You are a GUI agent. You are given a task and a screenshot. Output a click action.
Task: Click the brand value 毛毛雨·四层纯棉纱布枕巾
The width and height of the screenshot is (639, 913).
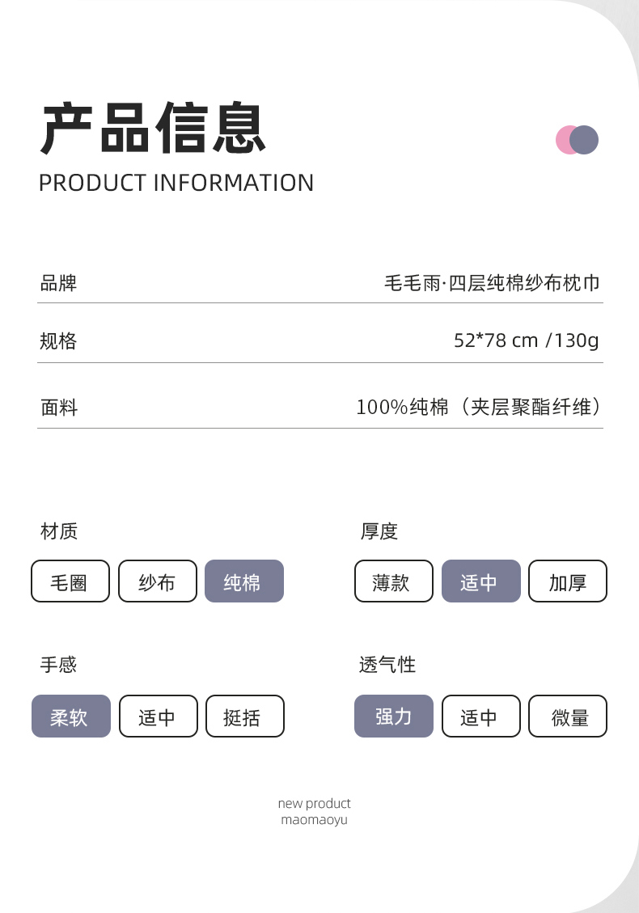pos(492,283)
